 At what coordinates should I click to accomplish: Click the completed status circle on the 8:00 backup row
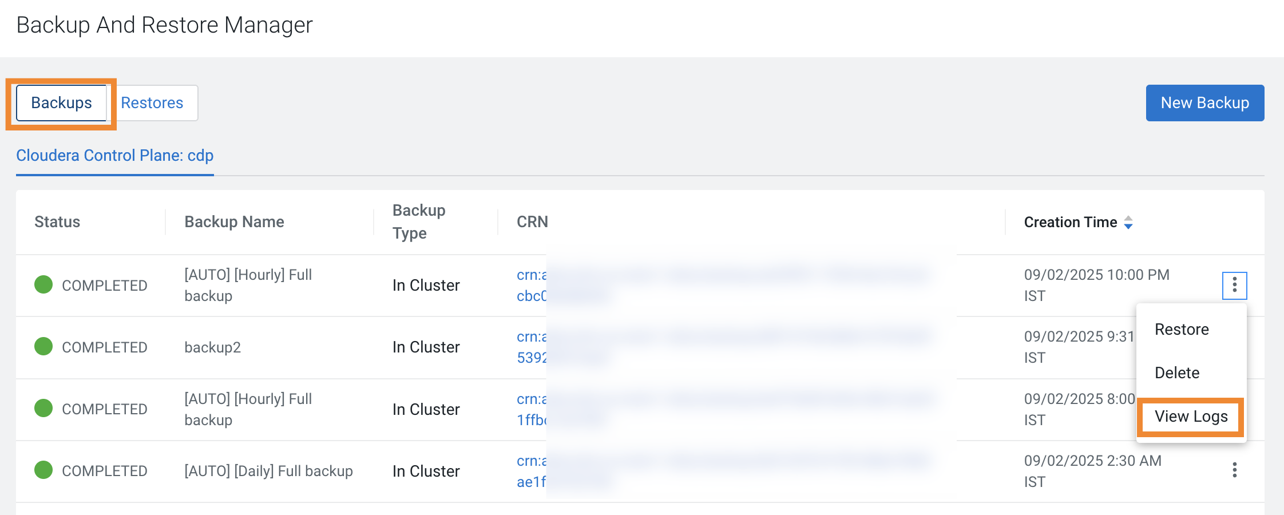(43, 409)
